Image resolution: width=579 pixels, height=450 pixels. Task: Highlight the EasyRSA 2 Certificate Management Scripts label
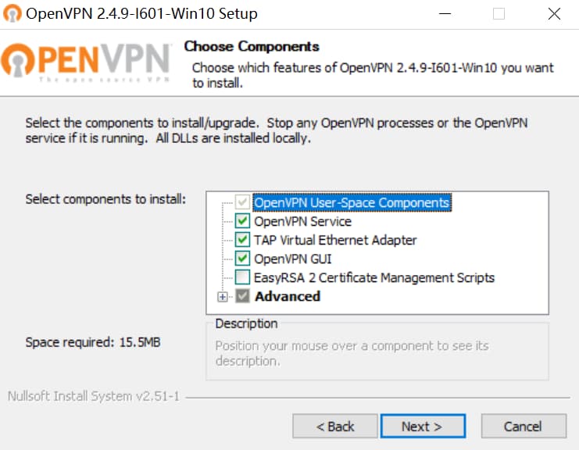(x=374, y=278)
